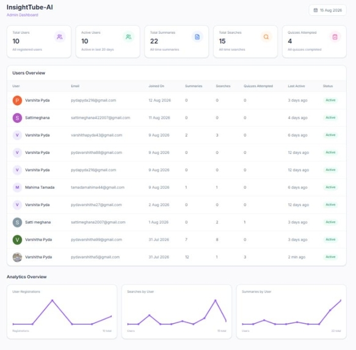Click the Quizzes Attempted column header
Screen dimensions: 356x350
[258, 86]
